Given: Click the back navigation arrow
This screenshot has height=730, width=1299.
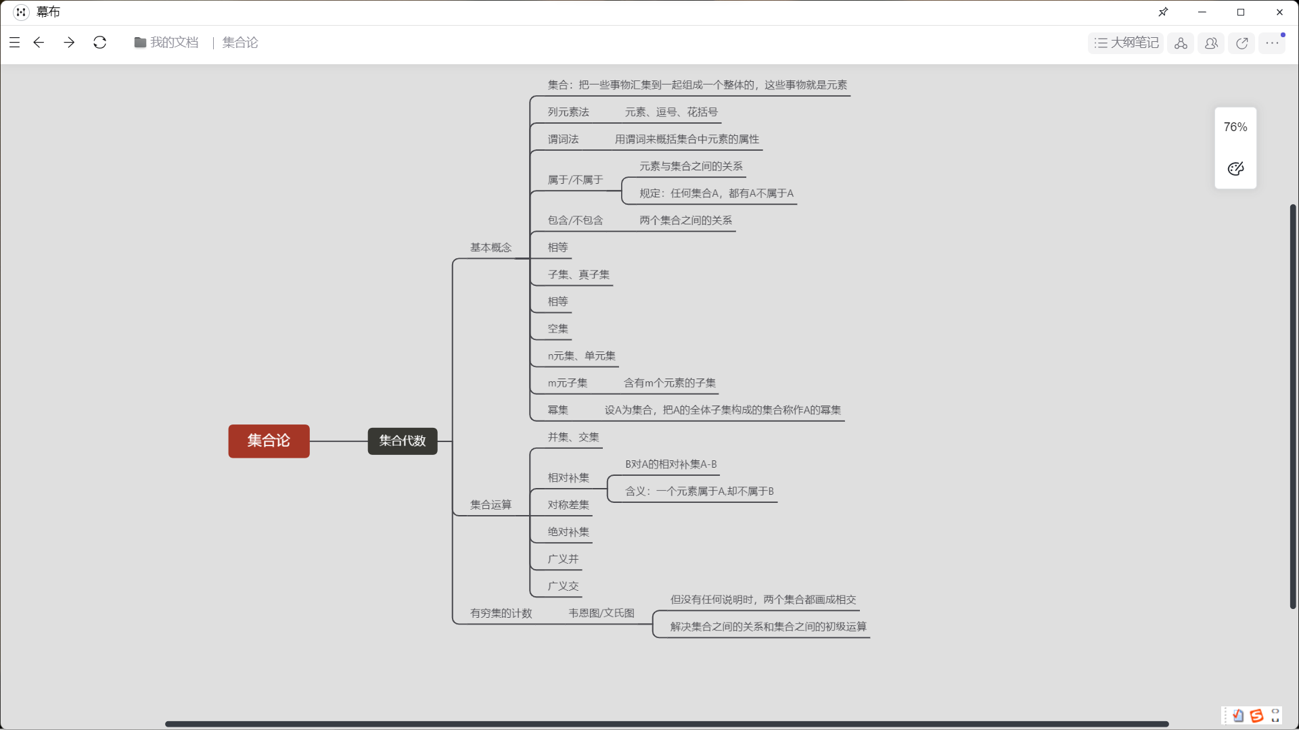Looking at the screenshot, I should (39, 43).
